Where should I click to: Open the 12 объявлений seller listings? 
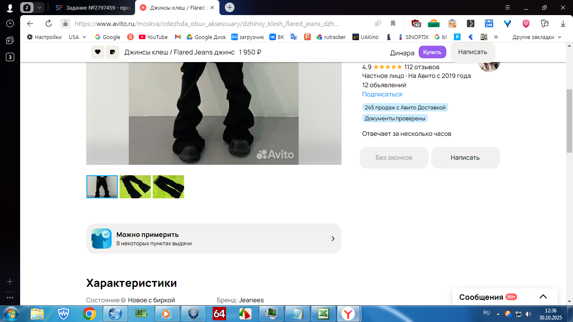tap(384, 85)
